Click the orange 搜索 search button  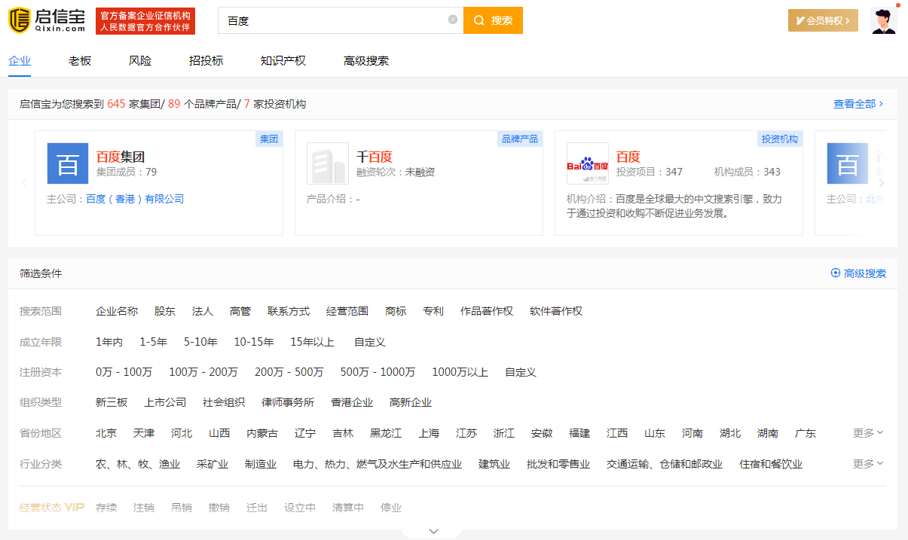(493, 20)
